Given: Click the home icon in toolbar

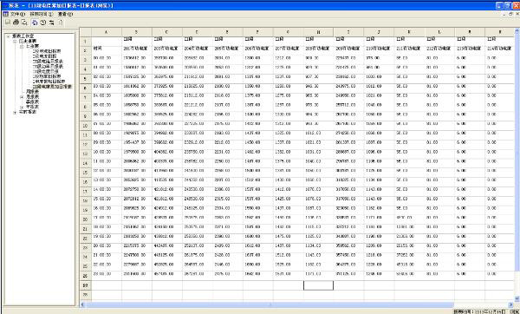Looking at the screenshot, I should [35, 23].
